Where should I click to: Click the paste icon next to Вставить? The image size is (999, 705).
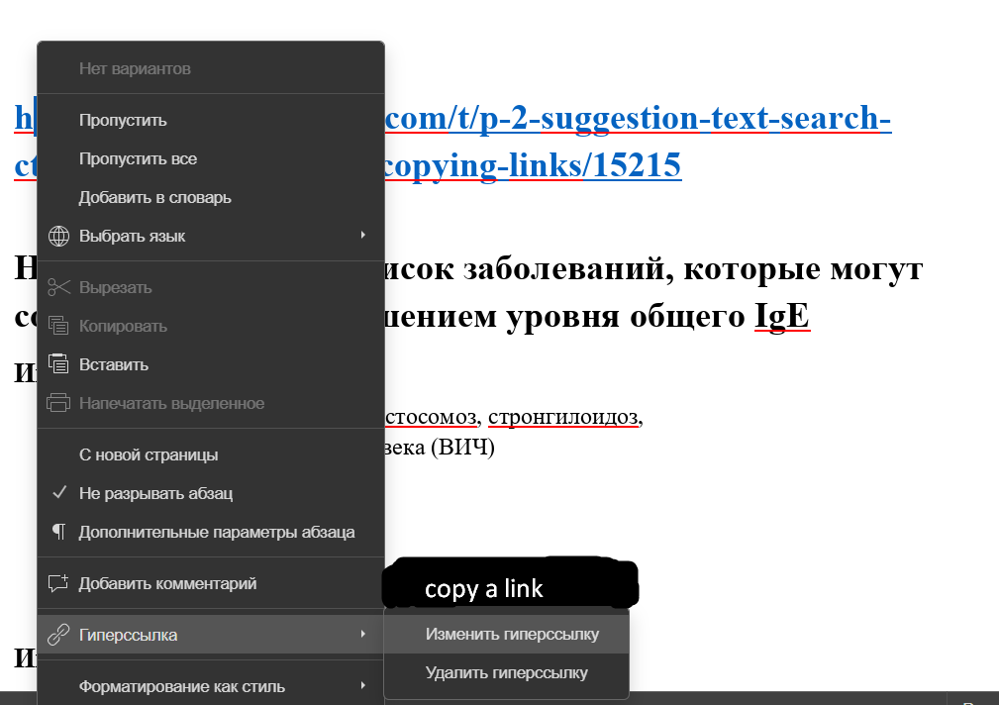click(x=58, y=364)
